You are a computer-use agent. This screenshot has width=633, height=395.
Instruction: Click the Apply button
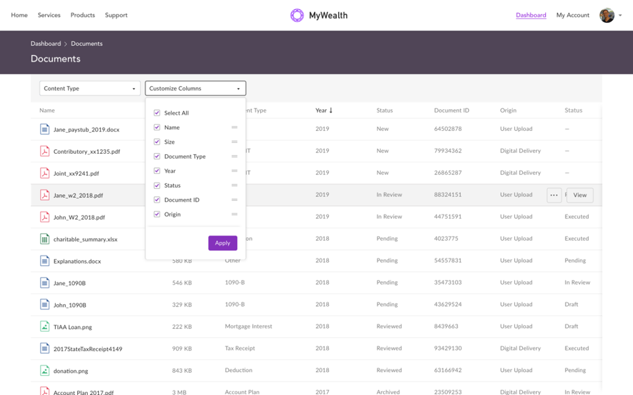coord(222,243)
